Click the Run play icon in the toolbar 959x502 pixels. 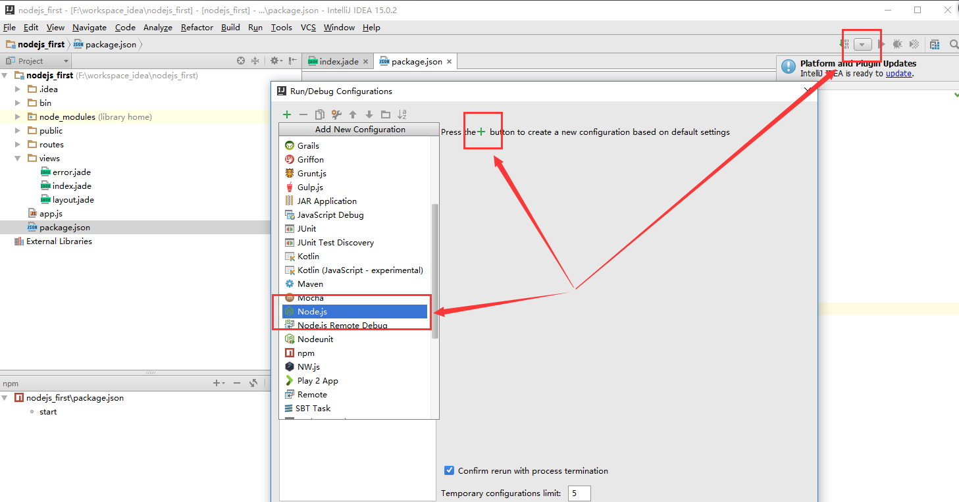[881, 44]
